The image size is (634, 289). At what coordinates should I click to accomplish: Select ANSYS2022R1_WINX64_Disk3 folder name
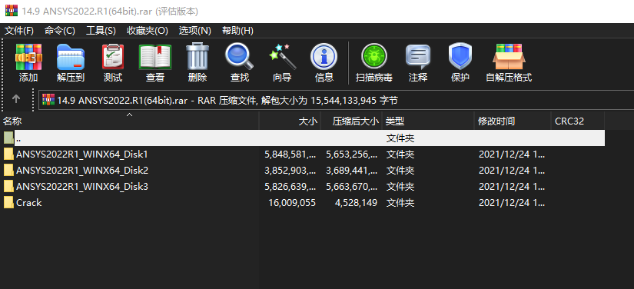[x=82, y=186]
